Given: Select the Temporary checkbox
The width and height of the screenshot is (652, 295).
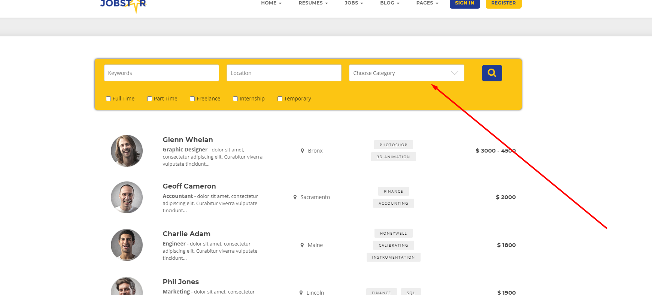Looking at the screenshot, I should 280,99.
